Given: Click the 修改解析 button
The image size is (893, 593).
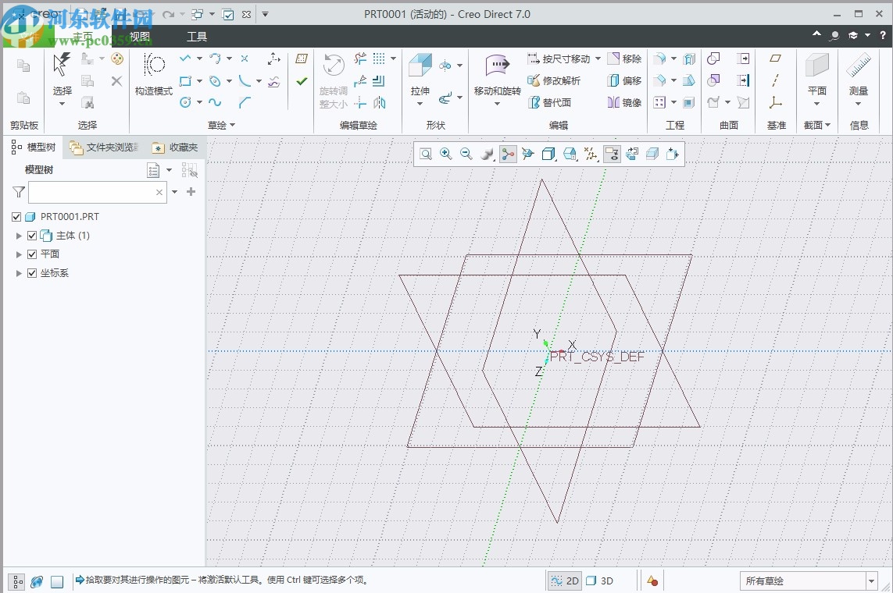Looking at the screenshot, I should (x=559, y=80).
